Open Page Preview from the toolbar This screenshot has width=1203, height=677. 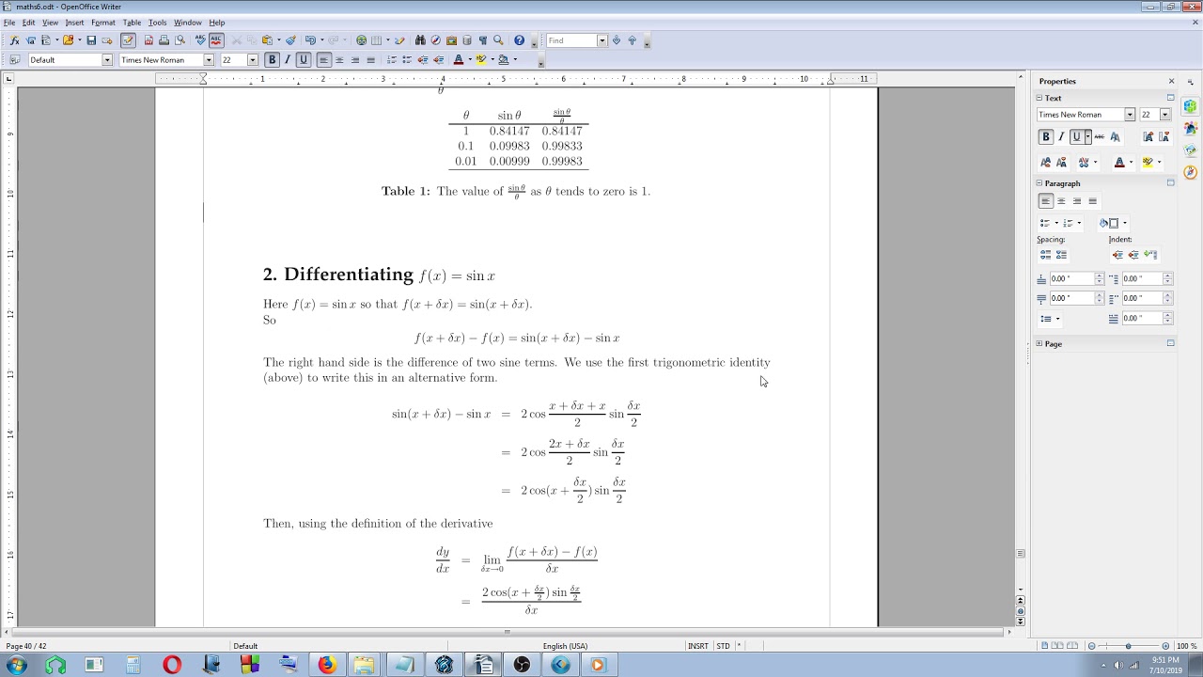[x=180, y=40]
